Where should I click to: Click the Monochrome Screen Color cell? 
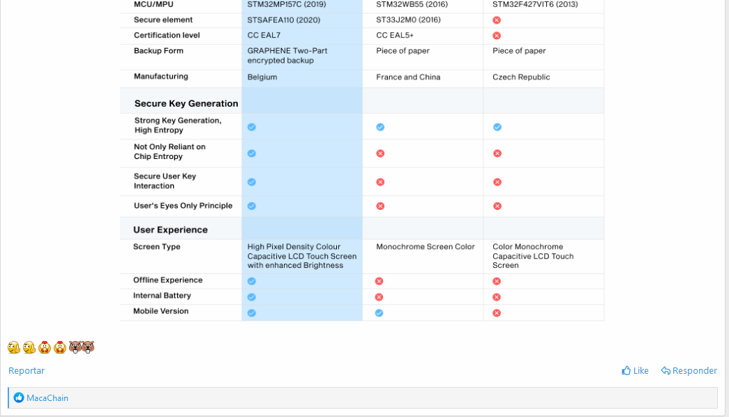point(426,247)
